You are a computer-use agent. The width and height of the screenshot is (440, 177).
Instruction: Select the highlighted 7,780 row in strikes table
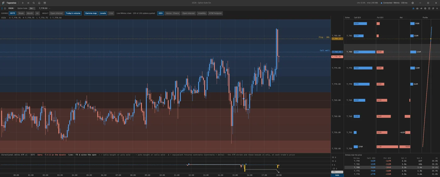392,168
